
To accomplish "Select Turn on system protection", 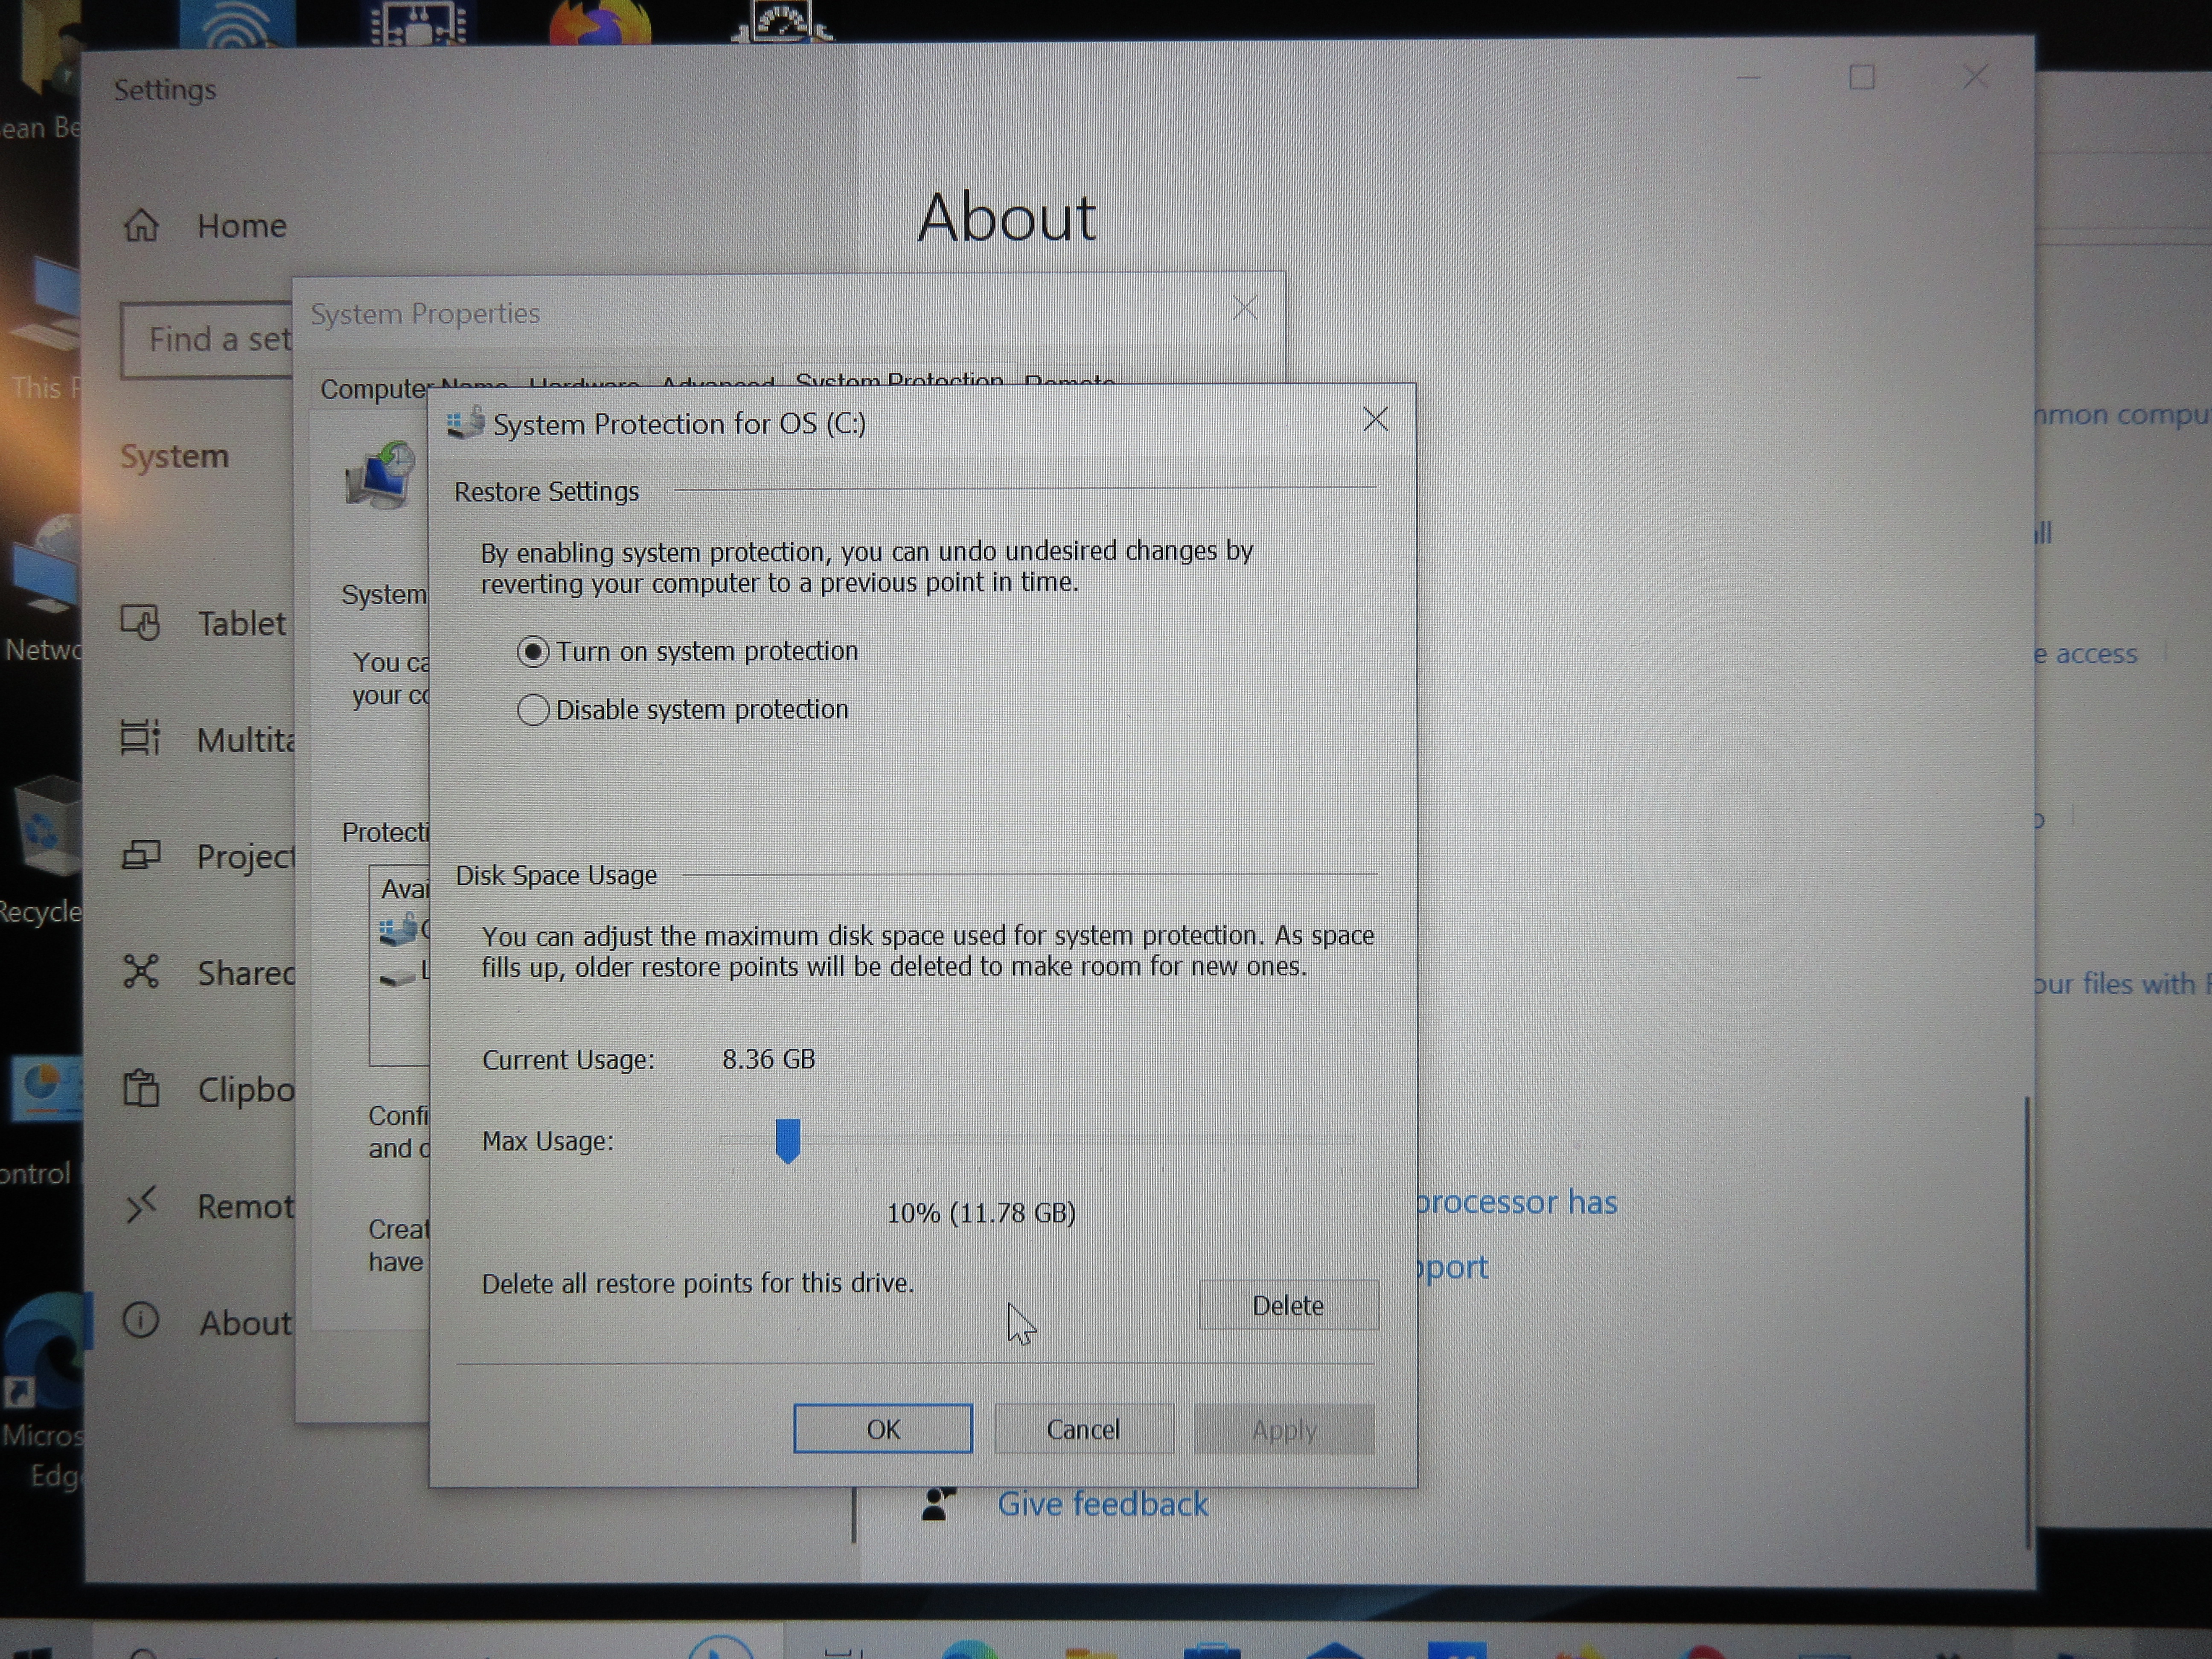I will [533, 652].
